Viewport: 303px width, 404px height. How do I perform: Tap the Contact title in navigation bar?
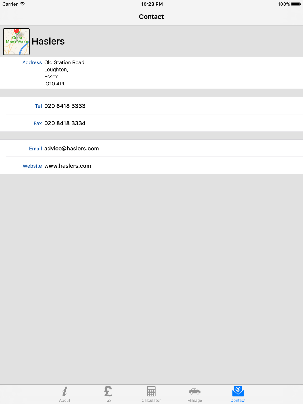pyautogui.click(x=151, y=17)
